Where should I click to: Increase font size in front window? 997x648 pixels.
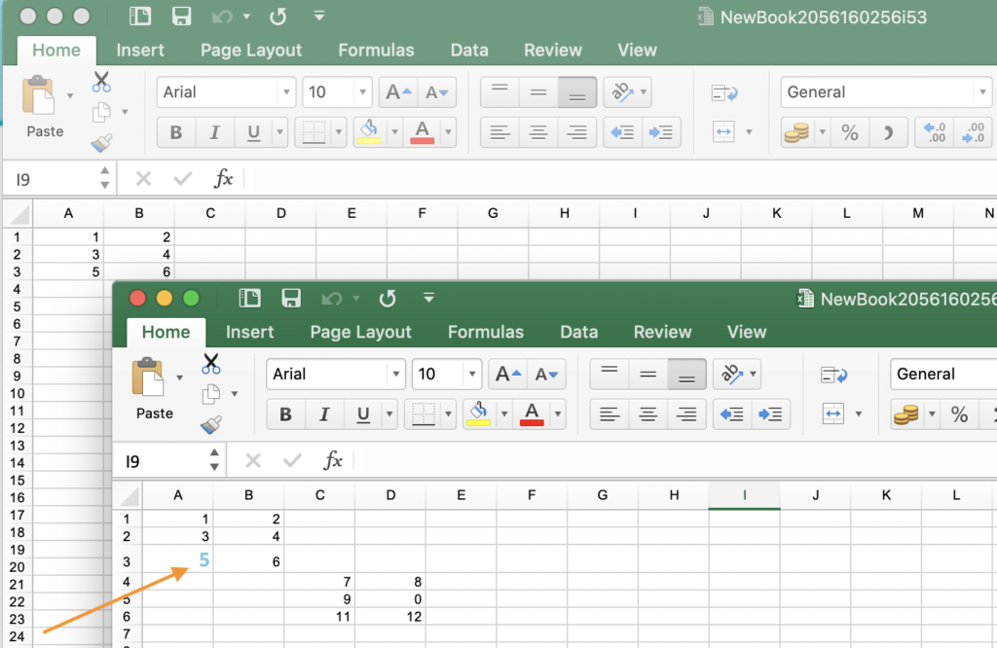click(507, 375)
